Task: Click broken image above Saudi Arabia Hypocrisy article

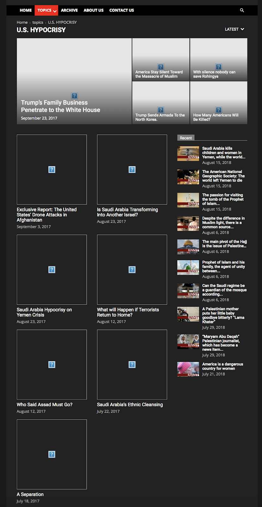Action: pos(52,270)
